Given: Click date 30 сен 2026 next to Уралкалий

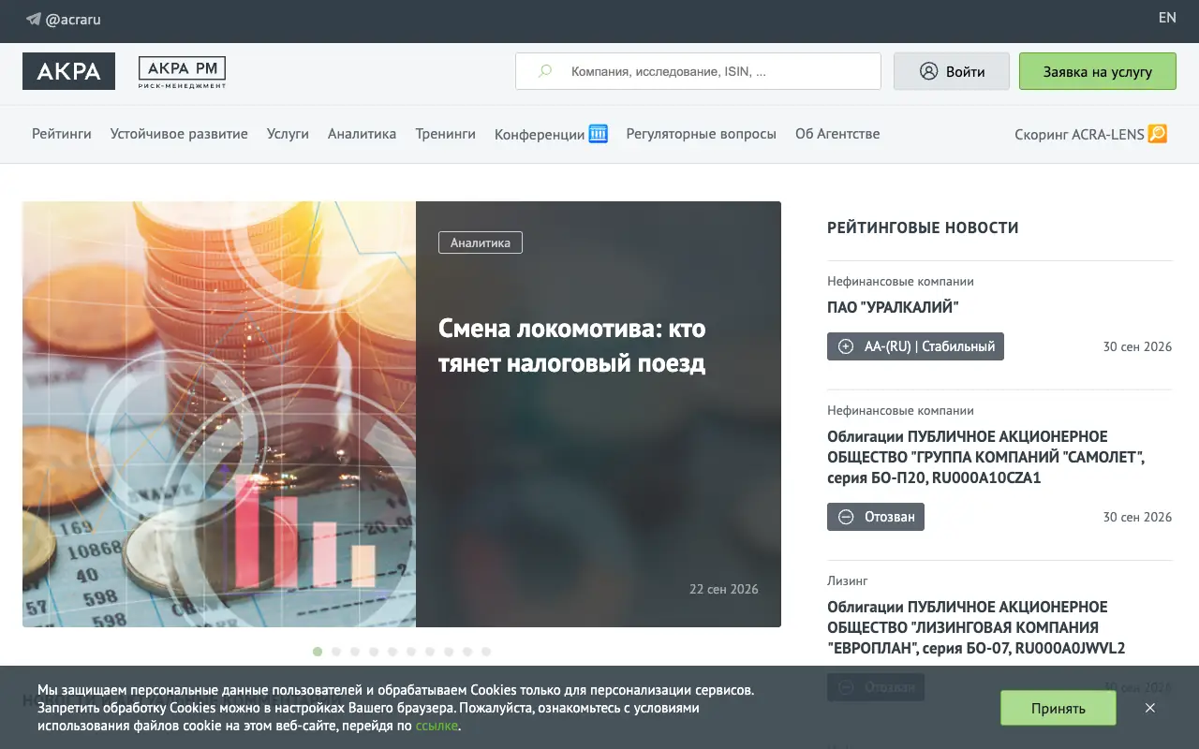Looking at the screenshot, I should [1137, 346].
